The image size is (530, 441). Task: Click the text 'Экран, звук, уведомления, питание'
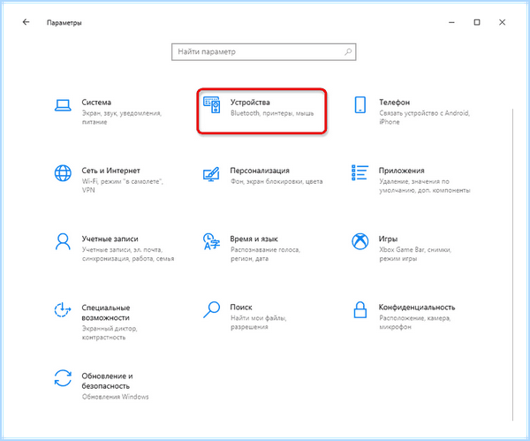click(x=122, y=118)
